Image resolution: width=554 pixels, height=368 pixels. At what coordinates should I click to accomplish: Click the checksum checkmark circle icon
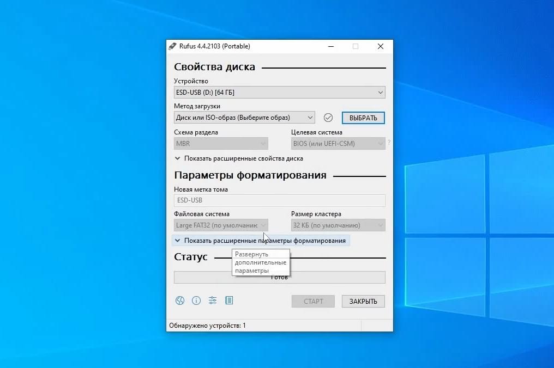tap(328, 118)
